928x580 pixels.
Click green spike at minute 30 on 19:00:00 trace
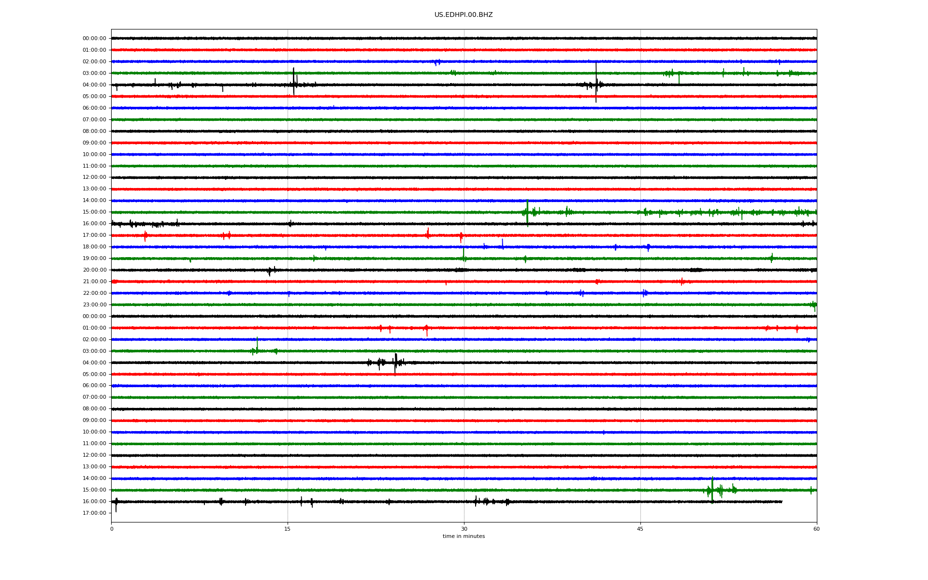(x=464, y=254)
